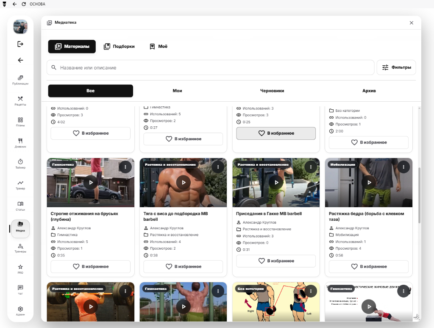The width and height of the screenshot is (434, 328).
Task: Select the Все filter tab
Action: (x=91, y=91)
